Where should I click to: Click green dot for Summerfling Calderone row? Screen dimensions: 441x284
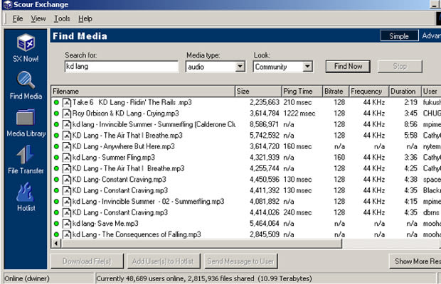[56, 124]
